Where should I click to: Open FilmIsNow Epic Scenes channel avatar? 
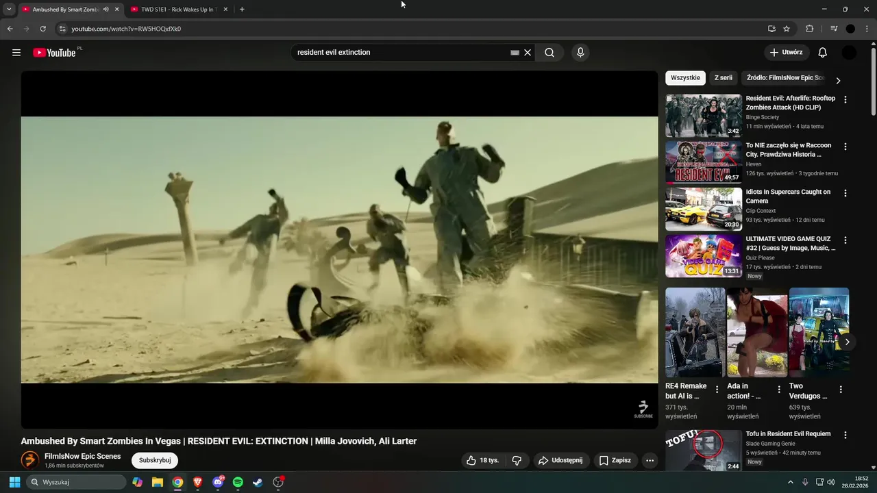30,460
